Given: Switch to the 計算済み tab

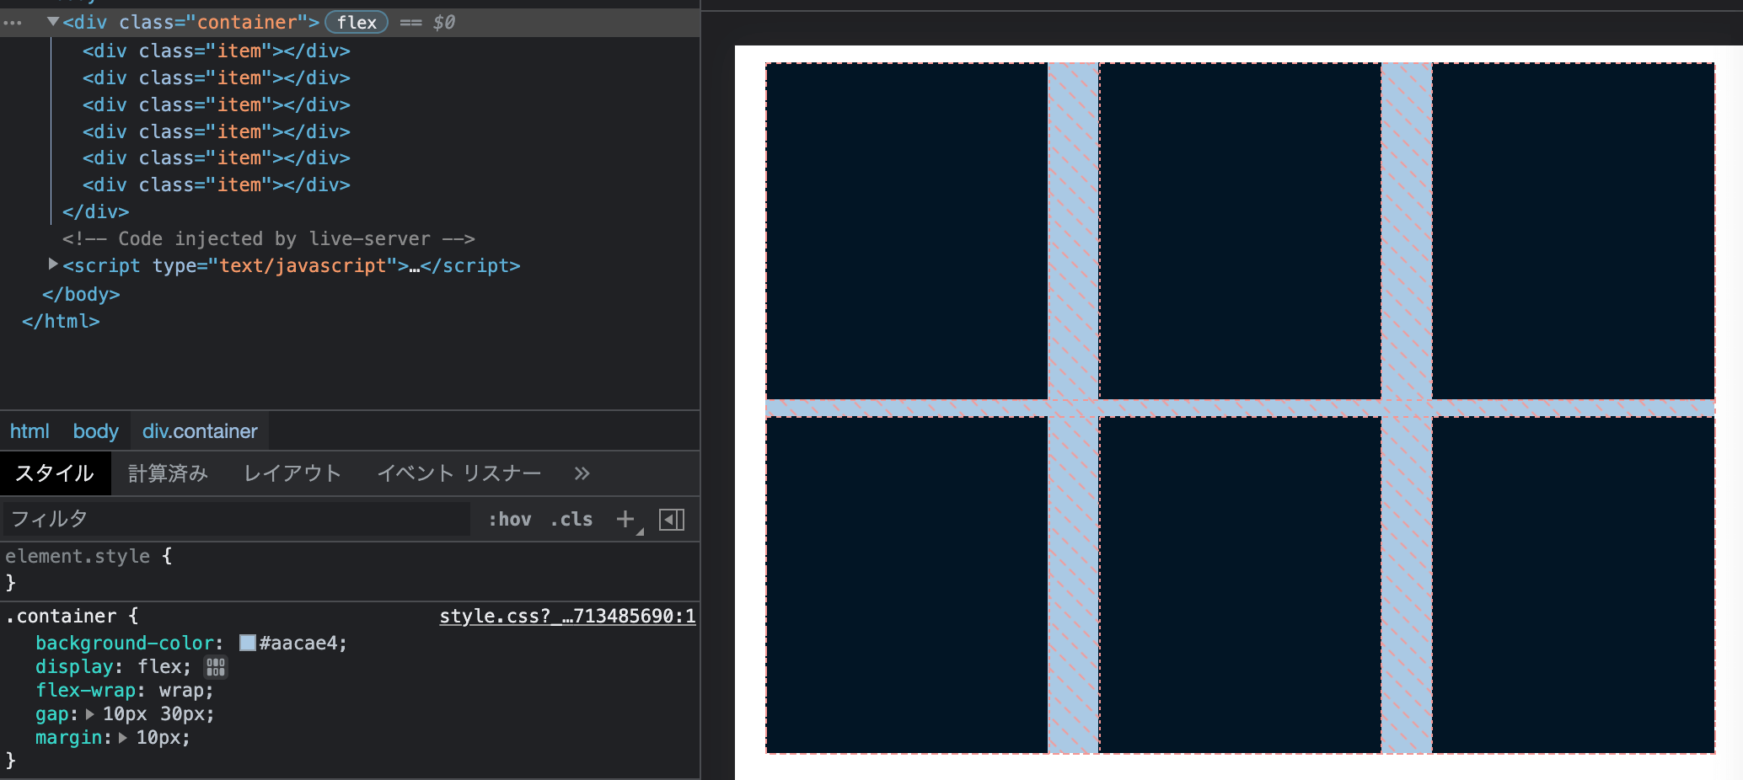Looking at the screenshot, I should click(x=168, y=473).
